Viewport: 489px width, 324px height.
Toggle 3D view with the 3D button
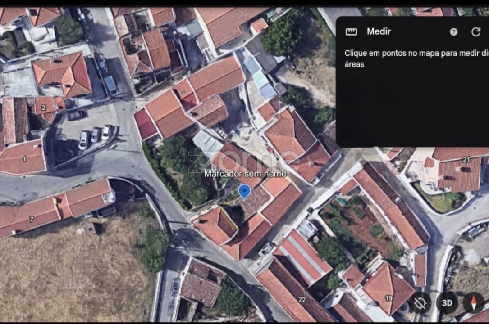[x=447, y=303]
